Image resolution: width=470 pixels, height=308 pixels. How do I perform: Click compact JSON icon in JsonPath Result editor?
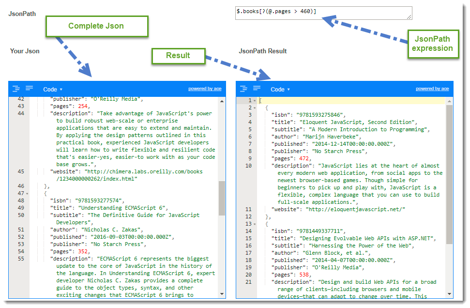(257, 88)
